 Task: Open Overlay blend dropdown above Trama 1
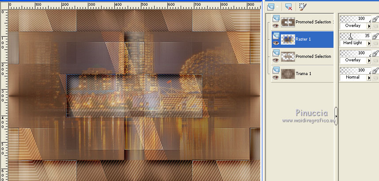pos(355,60)
